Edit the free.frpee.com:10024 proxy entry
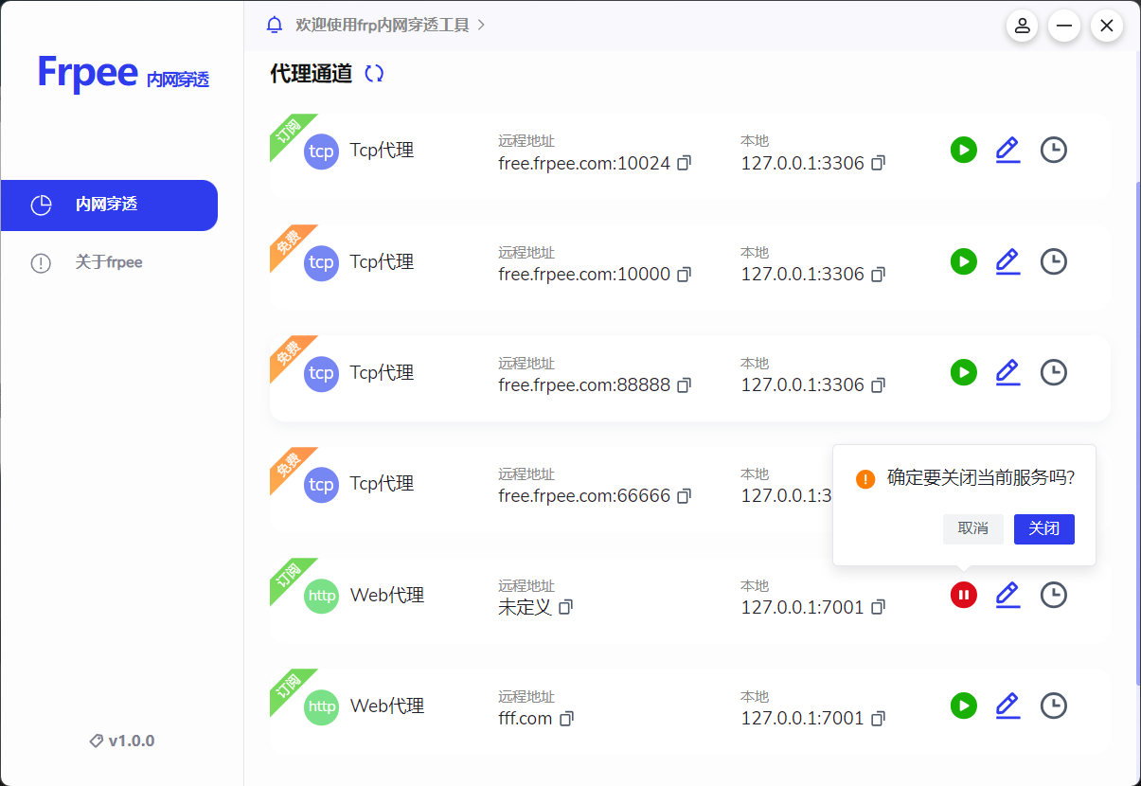This screenshot has width=1141, height=786. coord(1007,150)
